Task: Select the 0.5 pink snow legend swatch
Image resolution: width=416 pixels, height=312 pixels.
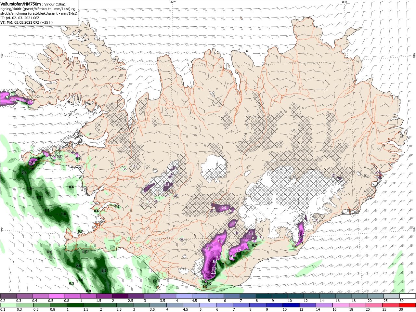Action: tap(56, 296)
